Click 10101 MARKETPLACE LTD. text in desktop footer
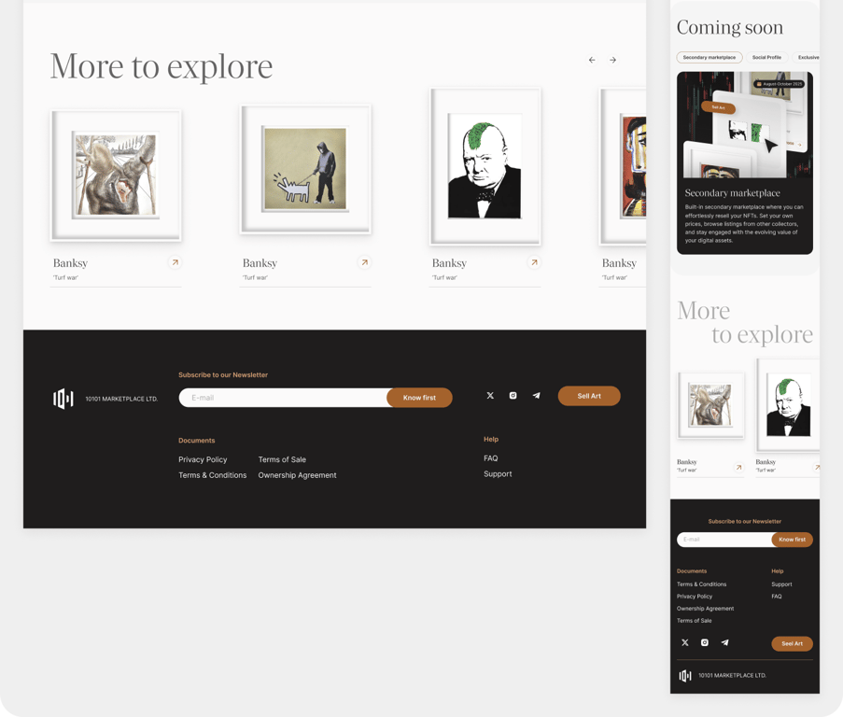843x717 pixels. tap(121, 399)
